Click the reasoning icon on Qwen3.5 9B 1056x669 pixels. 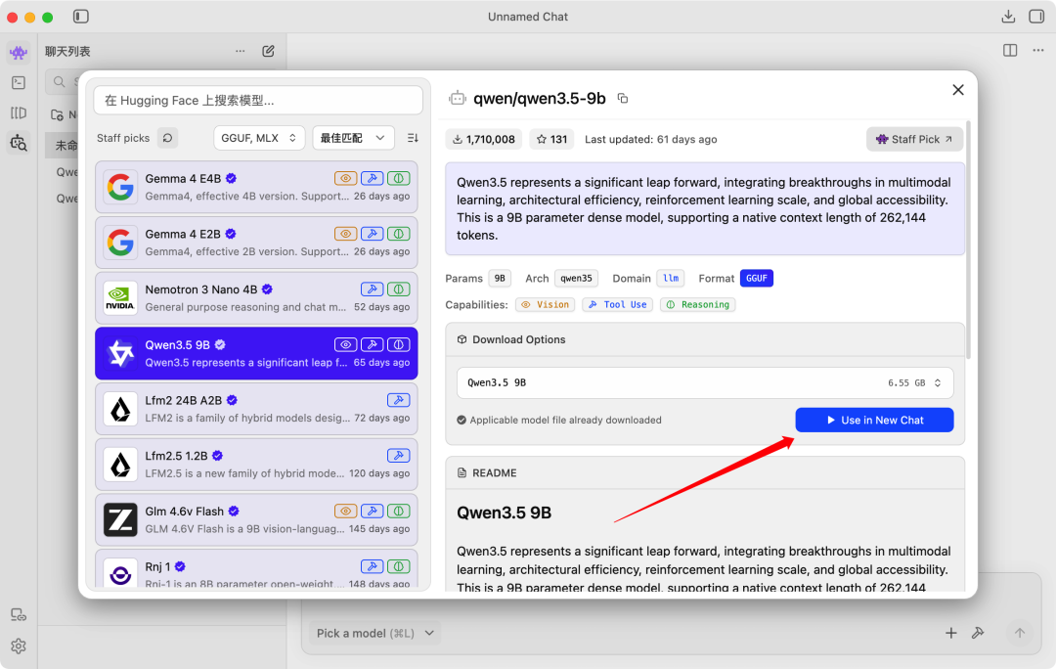click(x=399, y=344)
